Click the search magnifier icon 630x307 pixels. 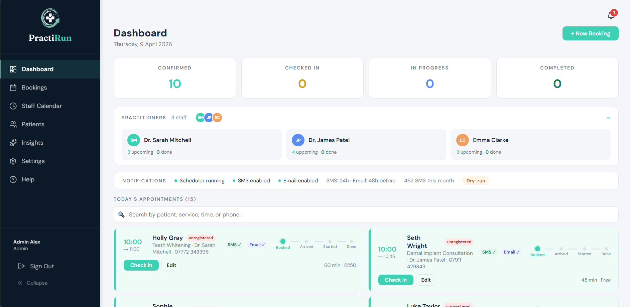pyautogui.click(x=121, y=214)
